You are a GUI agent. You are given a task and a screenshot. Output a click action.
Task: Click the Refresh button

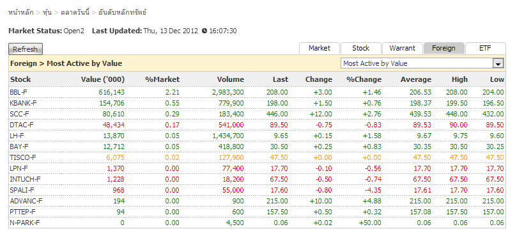[x=26, y=49]
